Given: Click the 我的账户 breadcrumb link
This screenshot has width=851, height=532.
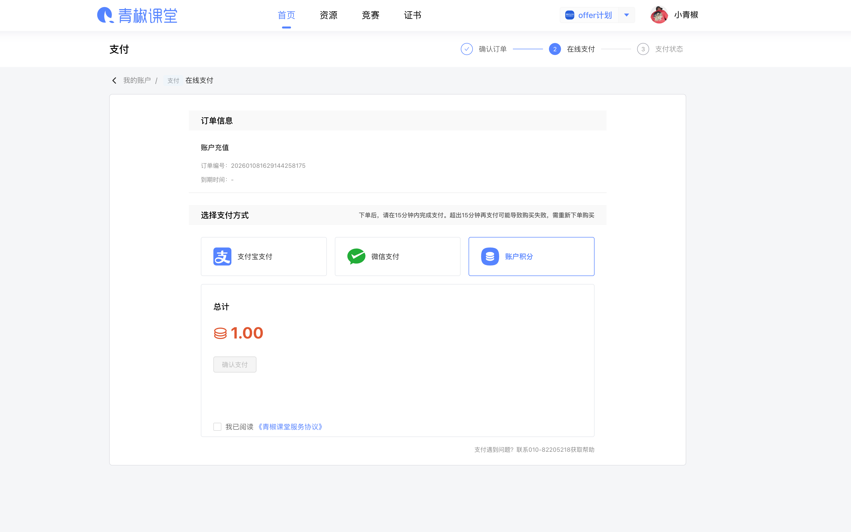Looking at the screenshot, I should tap(137, 80).
